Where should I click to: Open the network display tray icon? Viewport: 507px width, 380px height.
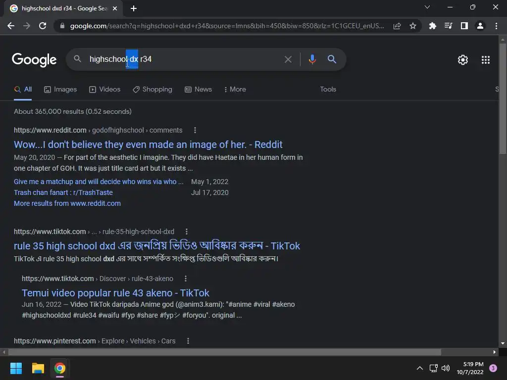pos(433,368)
